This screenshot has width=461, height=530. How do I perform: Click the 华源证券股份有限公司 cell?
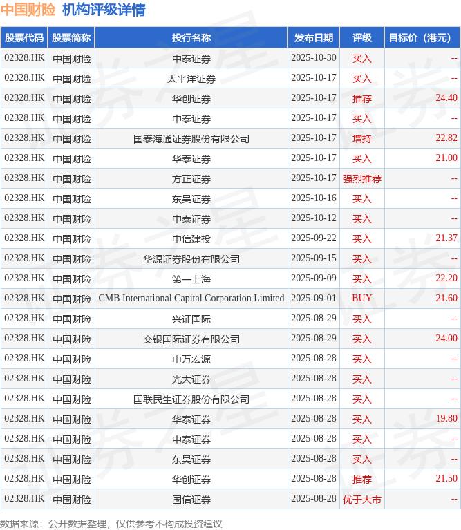[x=191, y=259]
